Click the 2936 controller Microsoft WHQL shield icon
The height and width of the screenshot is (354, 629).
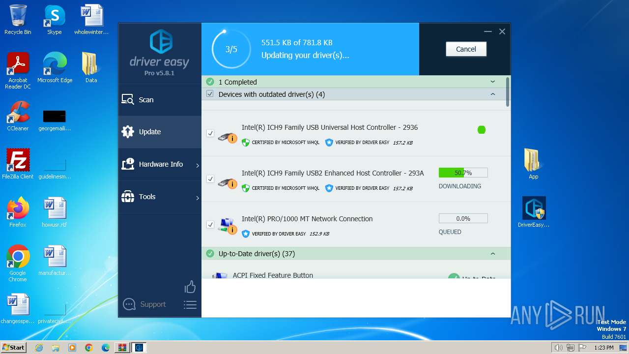(246, 143)
